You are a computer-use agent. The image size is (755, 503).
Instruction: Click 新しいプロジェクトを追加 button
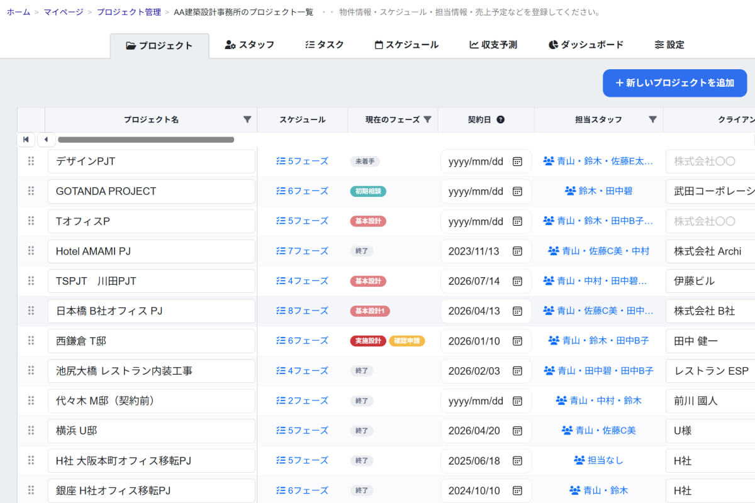click(x=674, y=83)
